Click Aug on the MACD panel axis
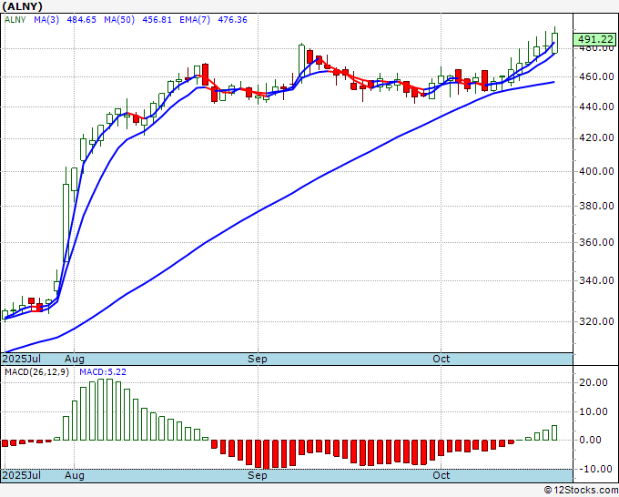 tap(75, 475)
